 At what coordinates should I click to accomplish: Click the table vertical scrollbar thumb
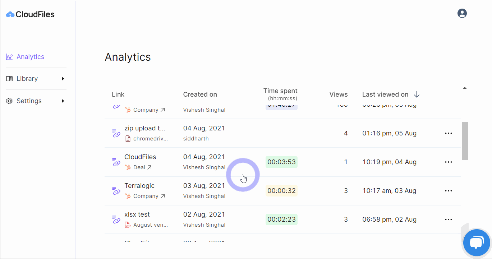click(465, 141)
